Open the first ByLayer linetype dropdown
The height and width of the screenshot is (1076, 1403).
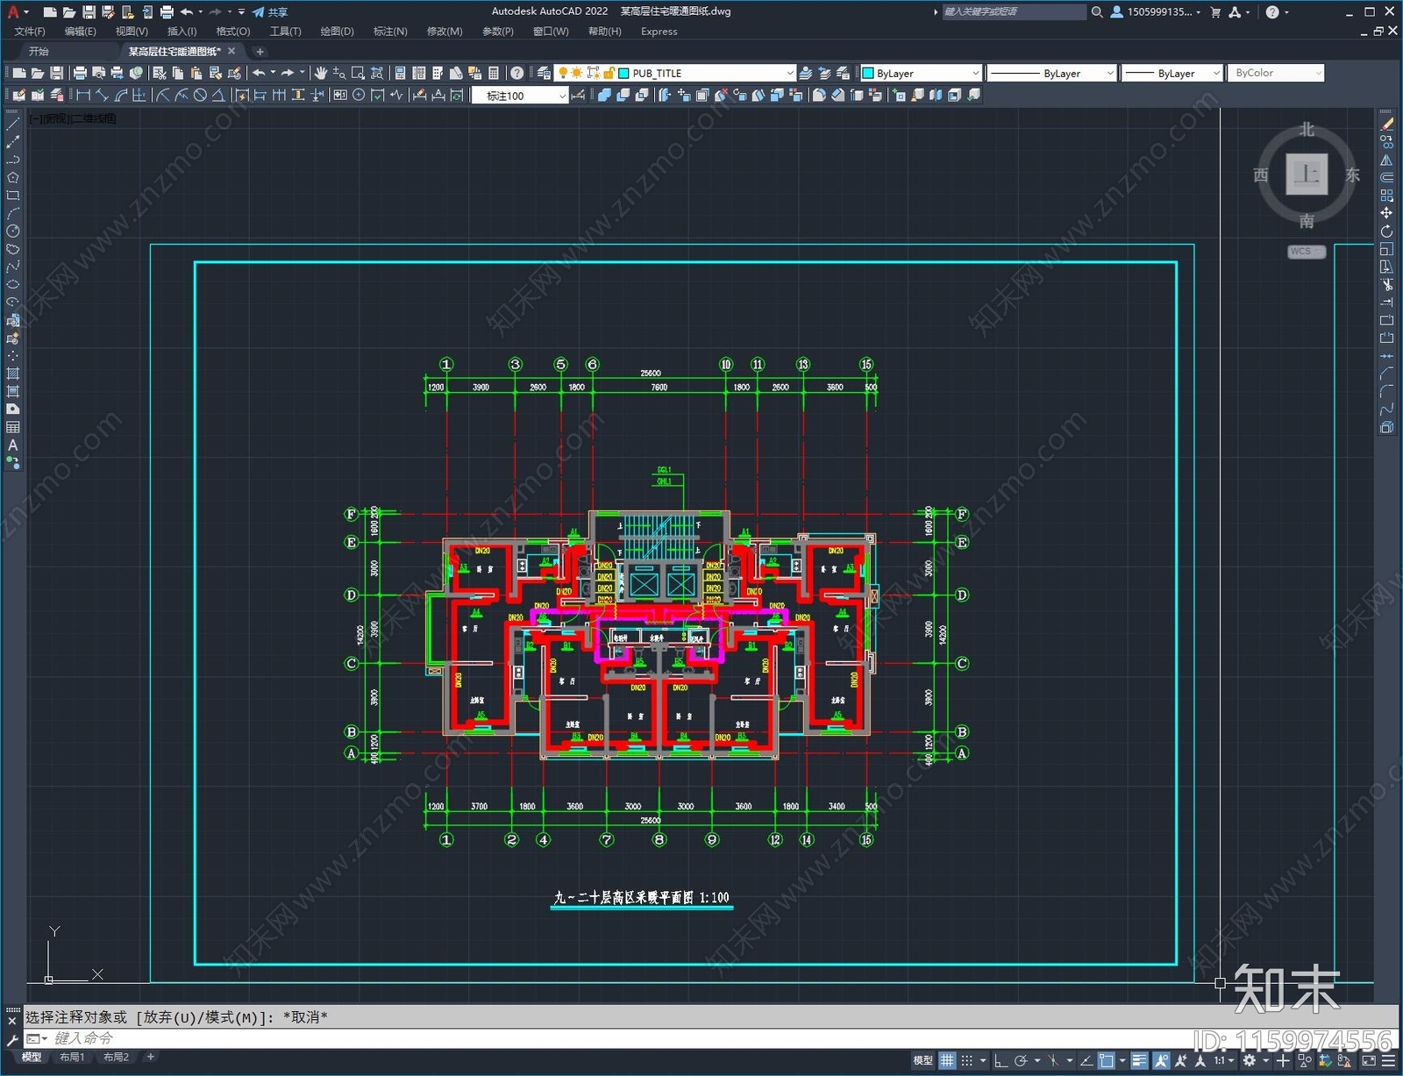pos(1110,74)
